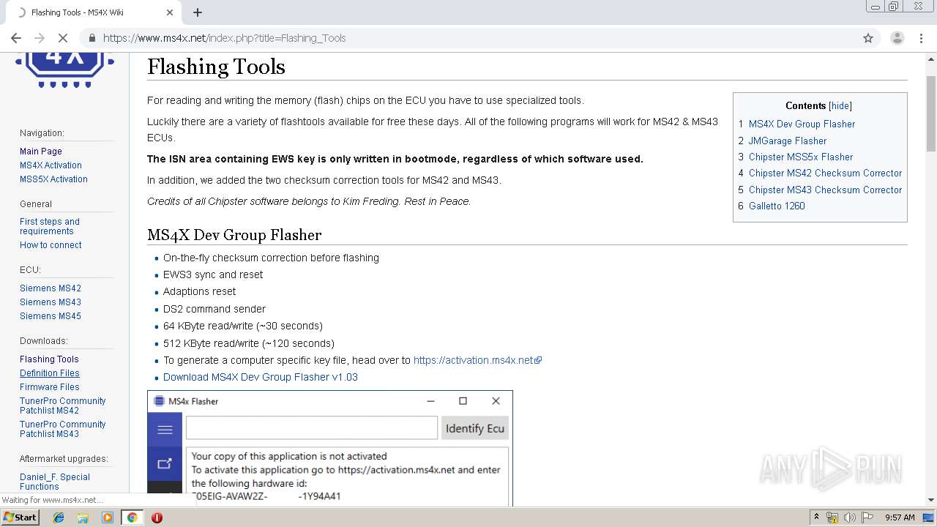Click the Flashing Tools page heading
Image resolution: width=937 pixels, height=527 pixels.
click(x=216, y=67)
